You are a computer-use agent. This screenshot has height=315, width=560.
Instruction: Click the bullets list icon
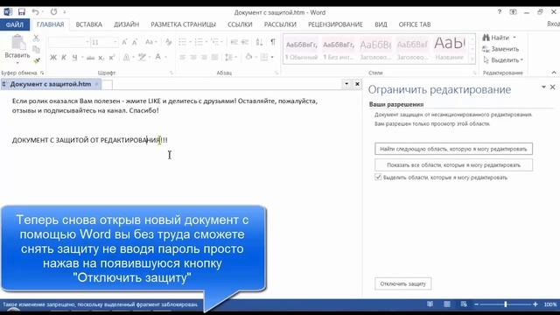pyautogui.click(x=182, y=42)
